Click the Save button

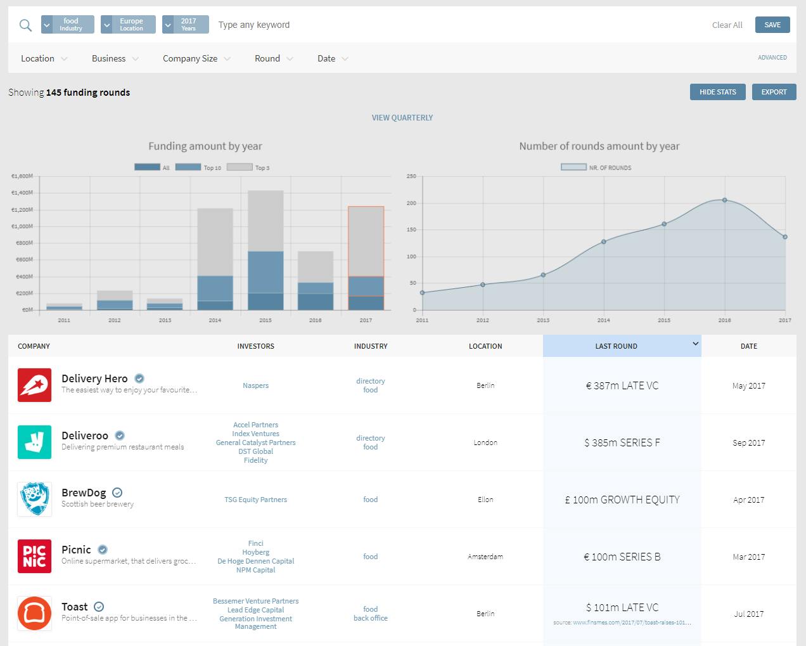[772, 25]
